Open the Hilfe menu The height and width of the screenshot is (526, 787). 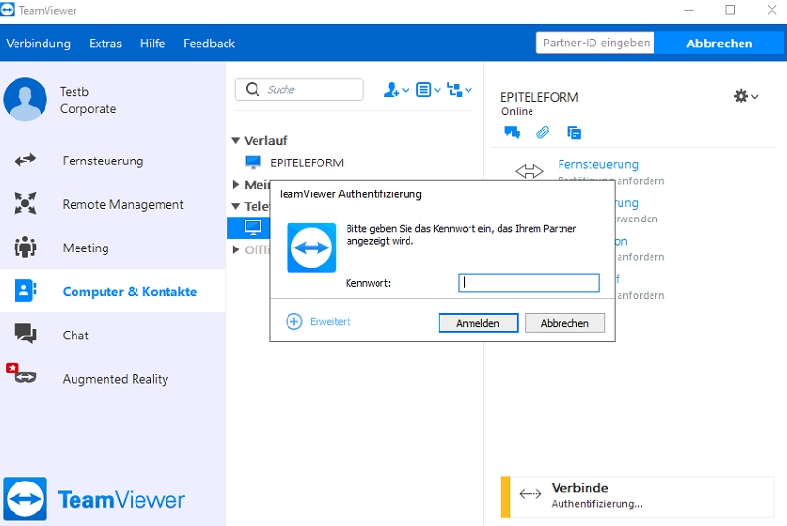[x=153, y=44]
